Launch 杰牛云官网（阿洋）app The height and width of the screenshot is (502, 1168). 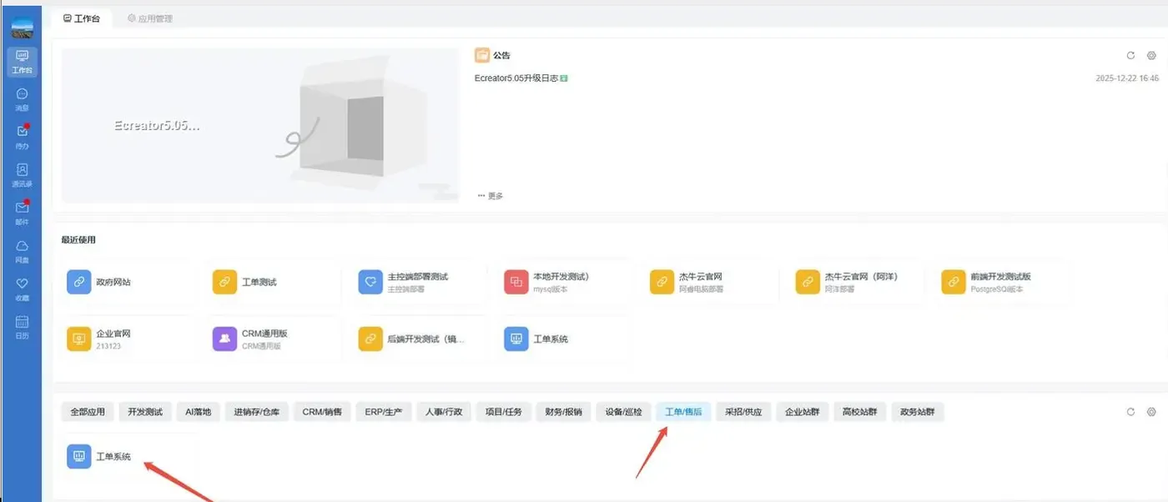coord(857,282)
